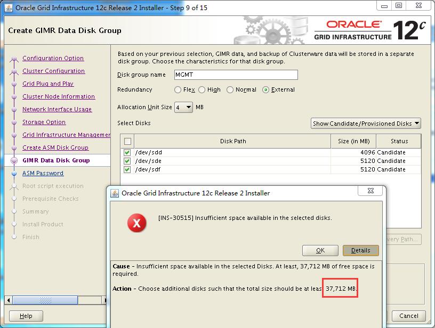This screenshot has height=328, width=435.
Task: Open the Configuration Option step
Action: (53, 58)
